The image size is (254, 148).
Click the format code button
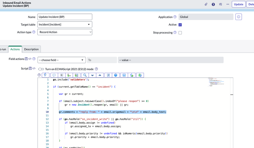pyautogui.click(x=62, y=75)
